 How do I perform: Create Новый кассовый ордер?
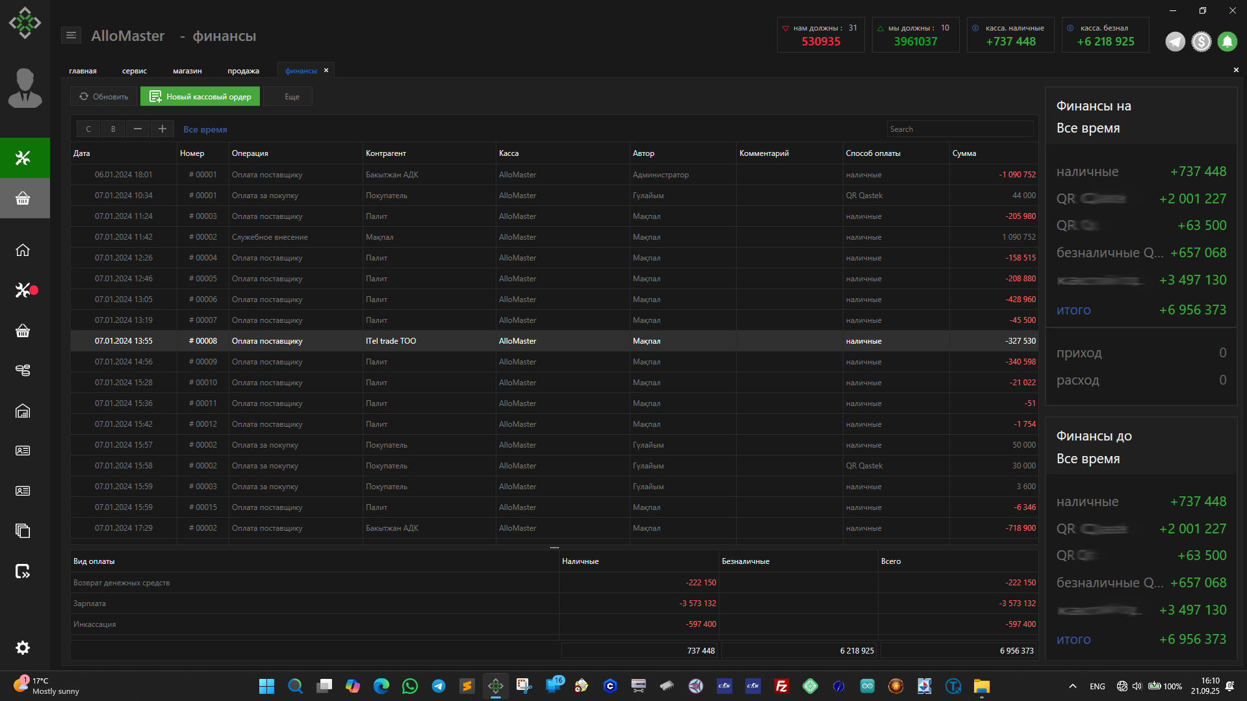click(200, 97)
